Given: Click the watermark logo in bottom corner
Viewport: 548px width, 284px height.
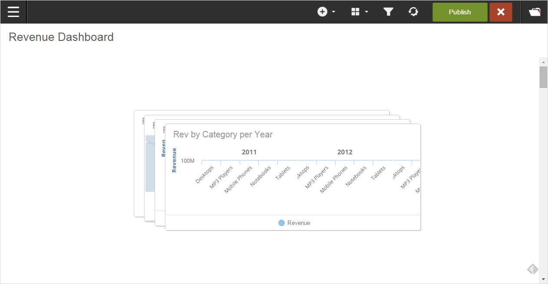Looking at the screenshot, I should point(533,269).
